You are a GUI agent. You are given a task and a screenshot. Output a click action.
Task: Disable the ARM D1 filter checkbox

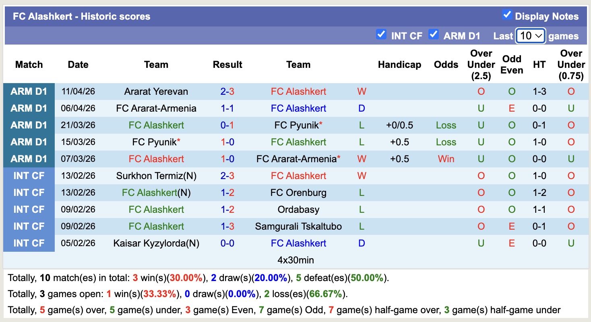pyautogui.click(x=434, y=35)
